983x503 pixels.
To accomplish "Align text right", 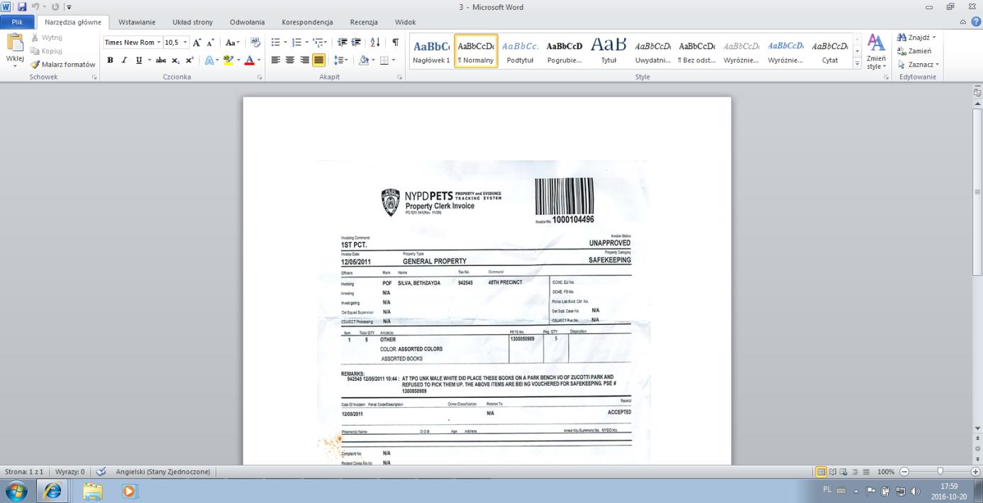I will coord(304,60).
